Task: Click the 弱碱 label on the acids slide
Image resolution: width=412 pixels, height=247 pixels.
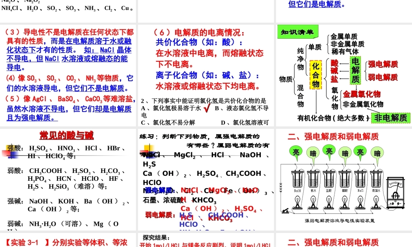Action: (15, 224)
